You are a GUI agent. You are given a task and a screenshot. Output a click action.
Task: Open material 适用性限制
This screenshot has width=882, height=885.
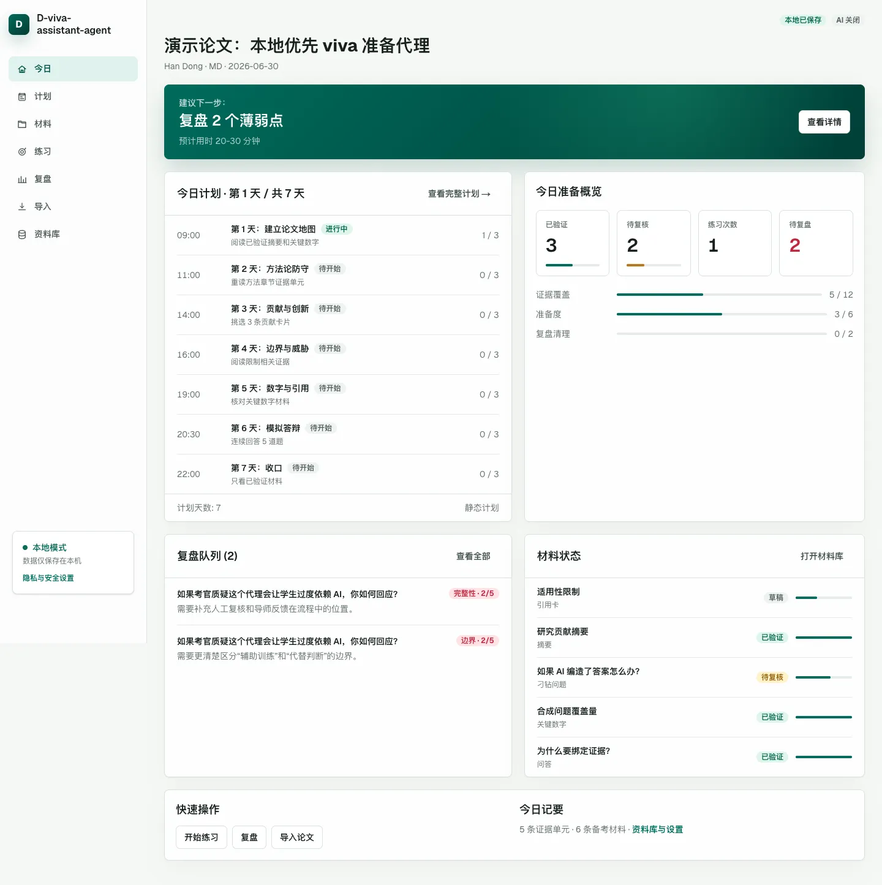point(695,598)
